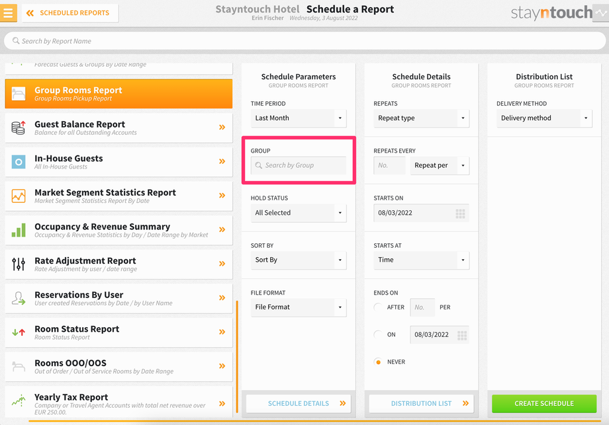This screenshot has height=425, width=609.
Task: Open the hamburger main menu
Action: (x=8, y=13)
